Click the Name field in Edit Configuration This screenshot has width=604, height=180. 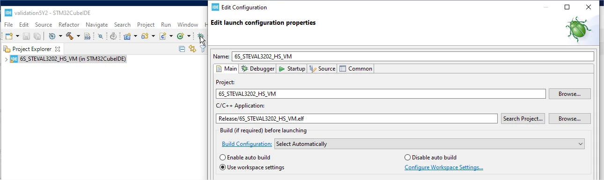click(x=412, y=56)
